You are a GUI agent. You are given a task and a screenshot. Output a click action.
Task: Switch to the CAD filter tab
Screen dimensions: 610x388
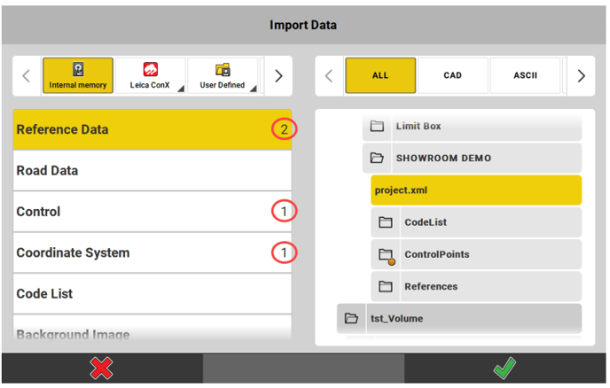[x=452, y=76]
